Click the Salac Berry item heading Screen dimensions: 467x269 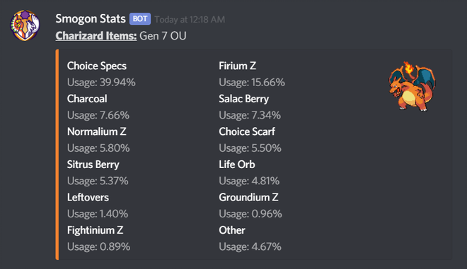click(x=243, y=99)
